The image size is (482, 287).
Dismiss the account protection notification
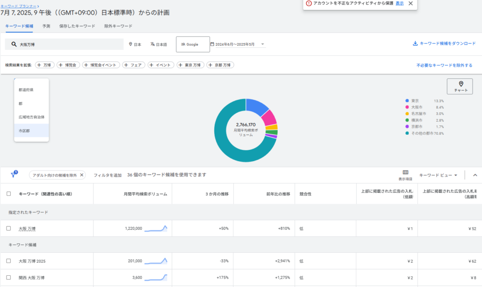(x=410, y=3)
